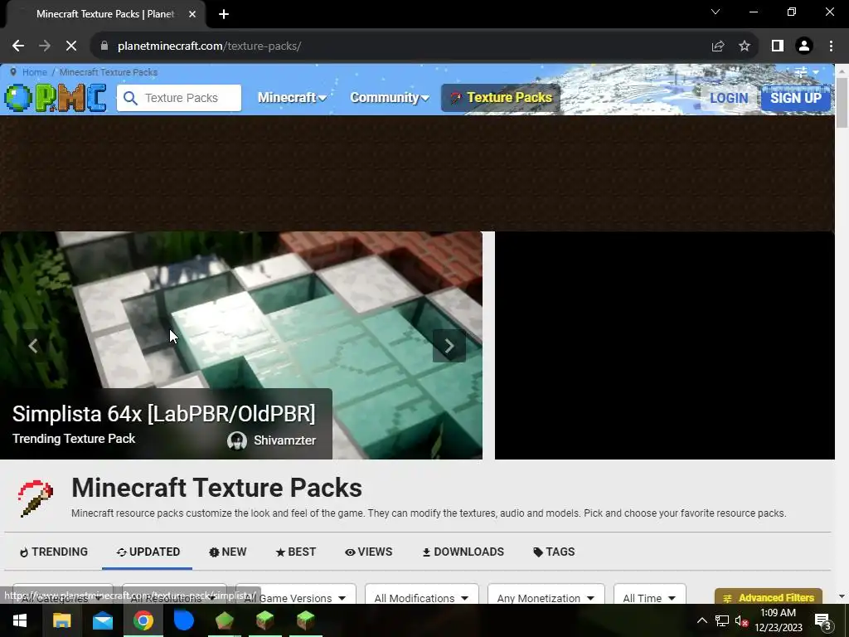Click the Planet Minecraft PMC logo
The image size is (849, 637).
[x=55, y=98]
